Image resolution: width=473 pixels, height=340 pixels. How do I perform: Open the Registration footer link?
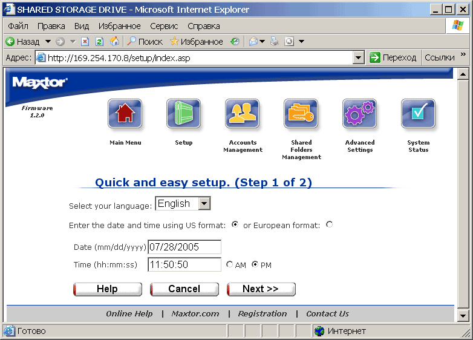(263, 314)
